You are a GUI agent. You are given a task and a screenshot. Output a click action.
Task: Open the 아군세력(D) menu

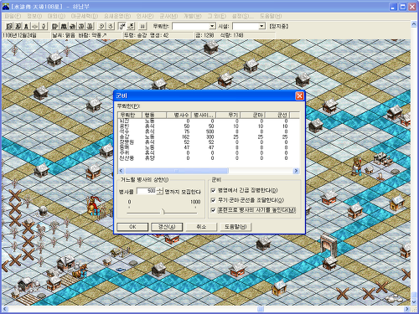click(x=85, y=16)
